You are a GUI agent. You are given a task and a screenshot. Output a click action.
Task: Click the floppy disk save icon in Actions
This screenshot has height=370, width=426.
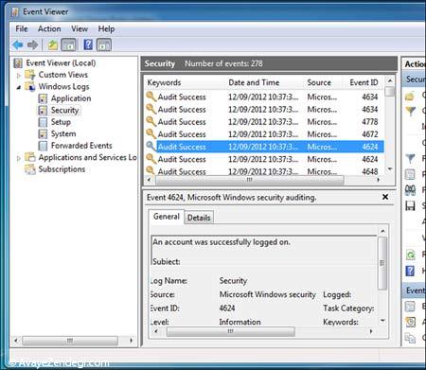click(x=410, y=206)
